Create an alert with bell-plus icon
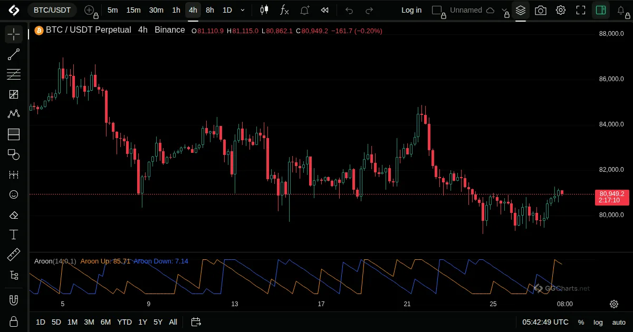The height and width of the screenshot is (332, 633). tap(305, 10)
